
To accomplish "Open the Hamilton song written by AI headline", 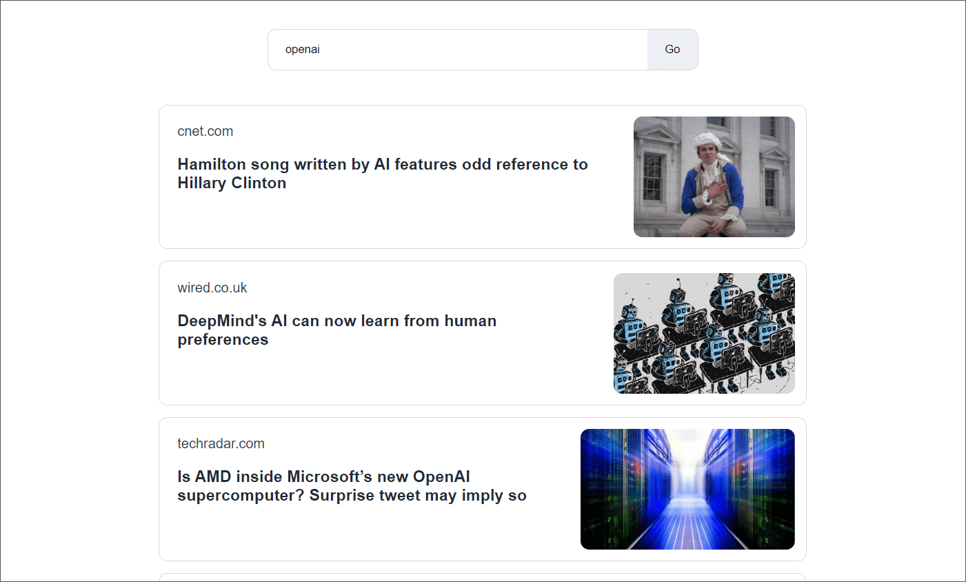I will pyautogui.click(x=383, y=174).
